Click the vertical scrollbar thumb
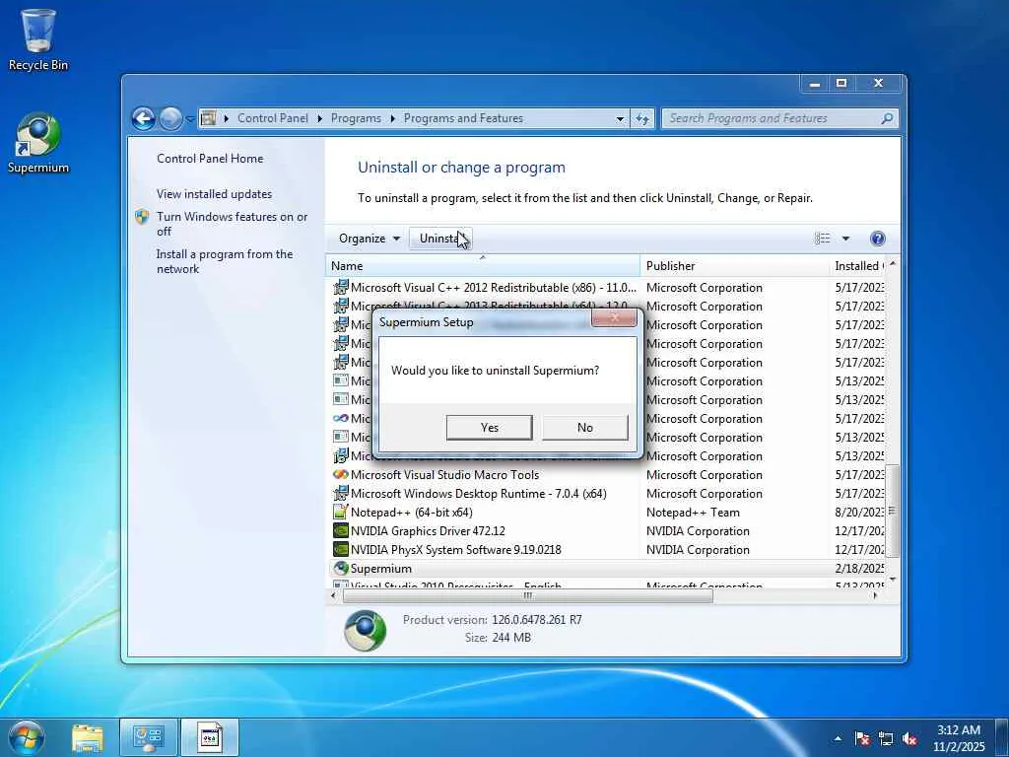Screen dimensions: 1009x757 (x=892, y=511)
